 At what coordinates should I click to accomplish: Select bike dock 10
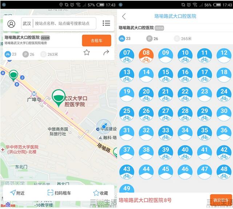(x=185, y=56)
